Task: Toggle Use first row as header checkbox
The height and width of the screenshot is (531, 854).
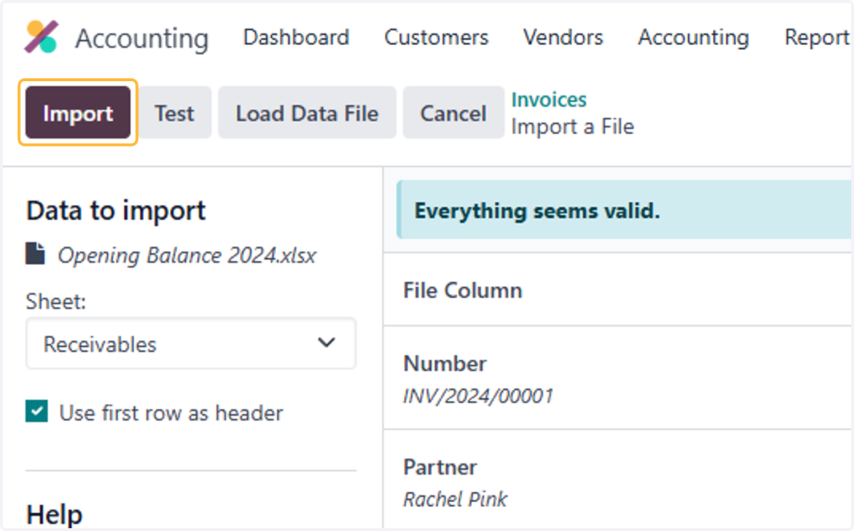Action: (36, 412)
